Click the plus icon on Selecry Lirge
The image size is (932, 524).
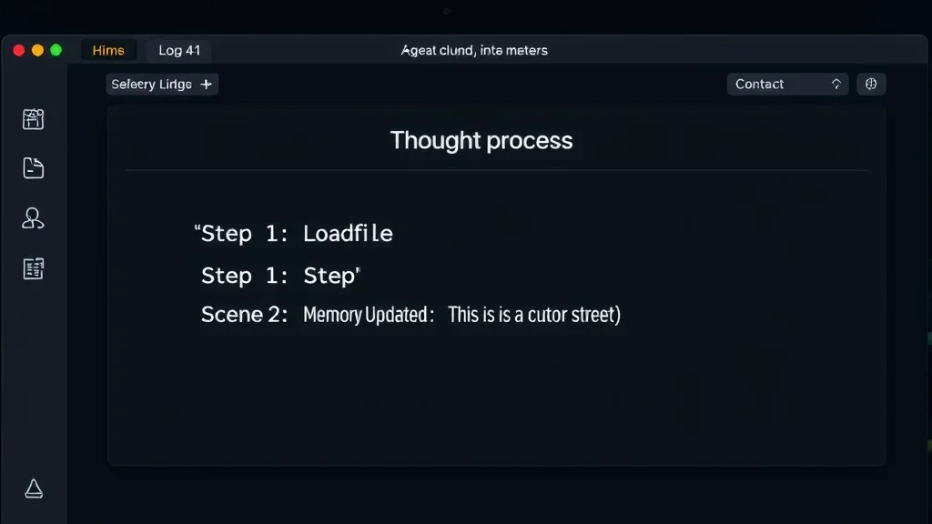(207, 84)
